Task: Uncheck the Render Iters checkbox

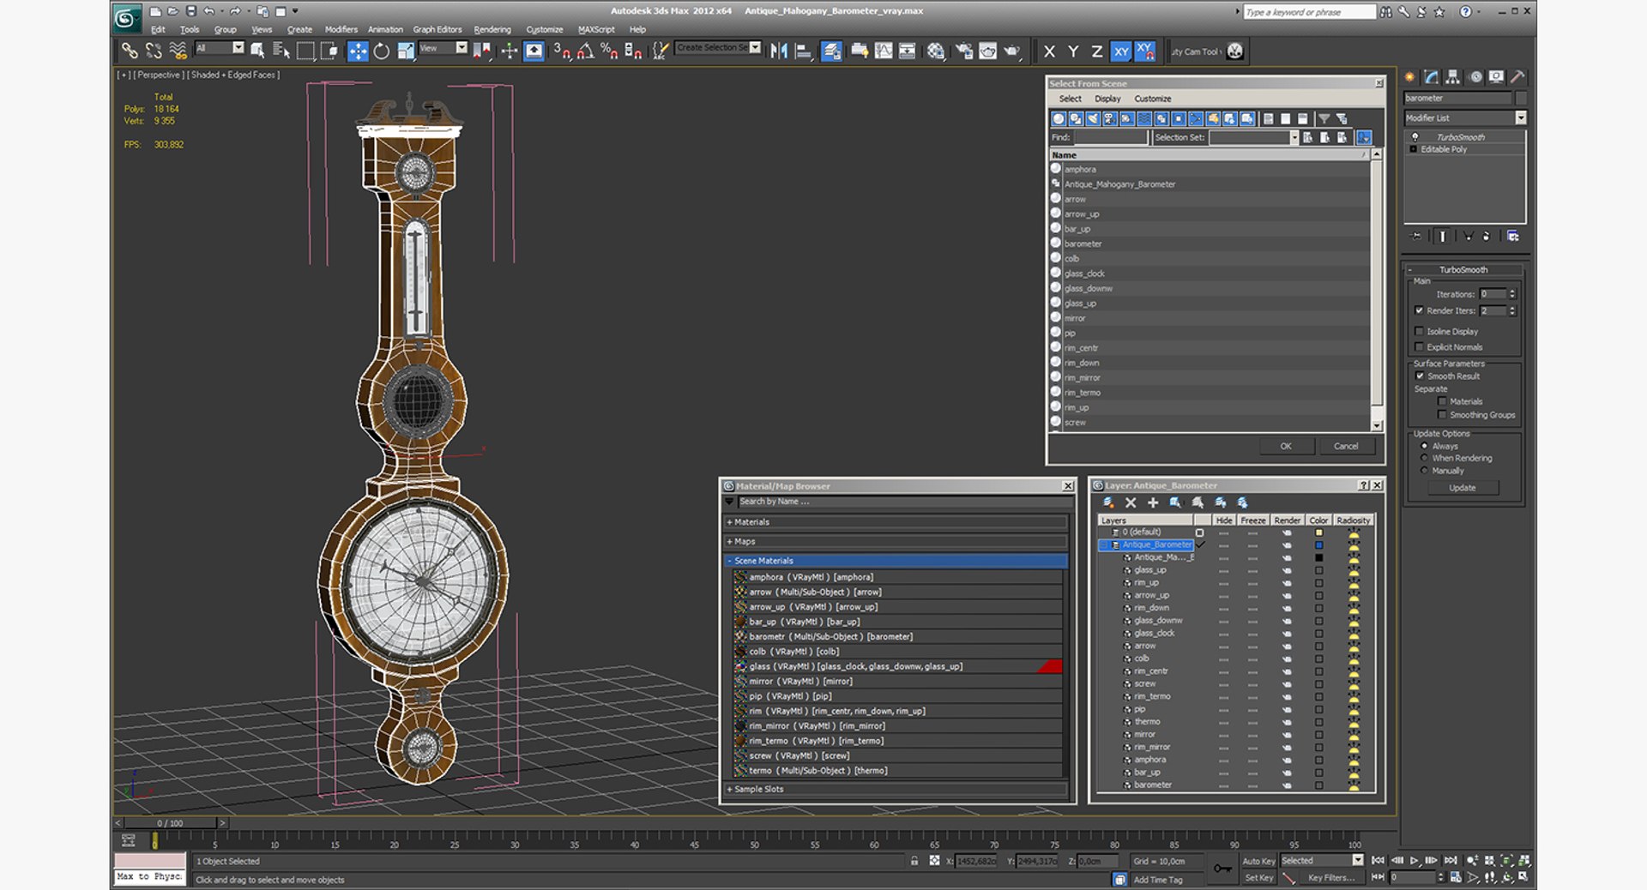Action: pyautogui.click(x=1419, y=310)
